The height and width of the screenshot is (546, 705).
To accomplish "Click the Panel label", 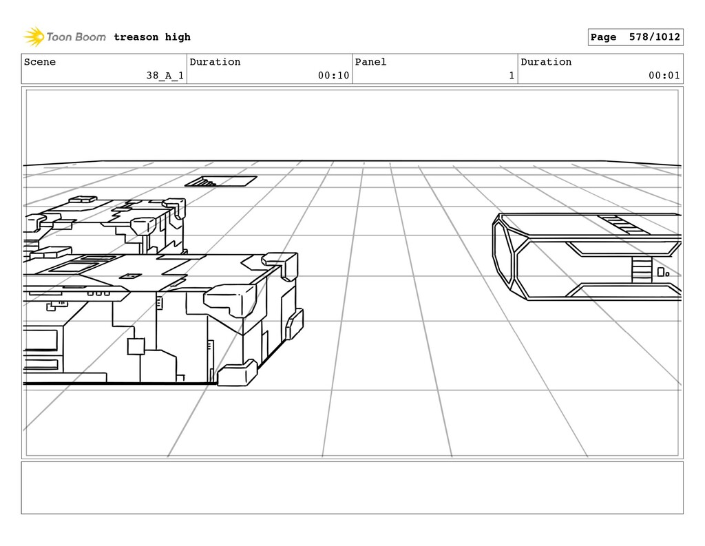I will coord(370,62).
